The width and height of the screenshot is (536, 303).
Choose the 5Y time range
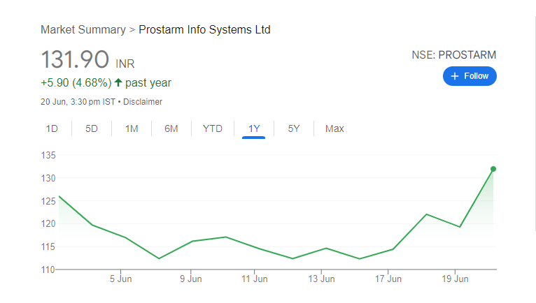pyautogui.click(x=294, y=128)
